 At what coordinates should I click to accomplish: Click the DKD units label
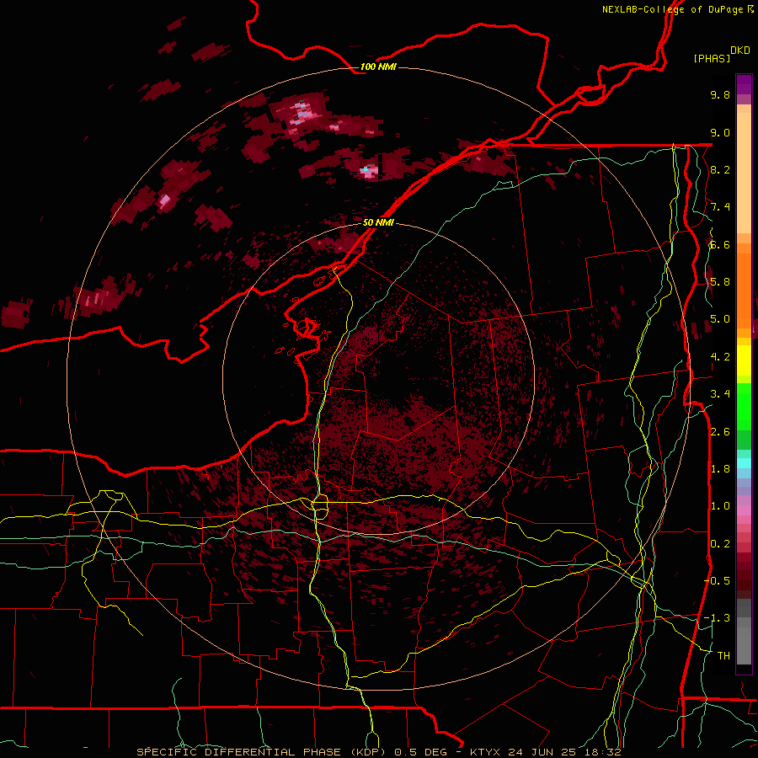point(740,50)
